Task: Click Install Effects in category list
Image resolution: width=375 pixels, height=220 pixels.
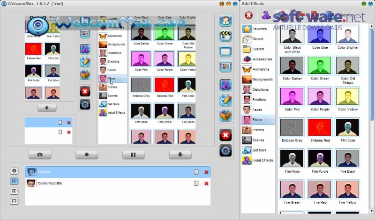Action: (258, 160)
